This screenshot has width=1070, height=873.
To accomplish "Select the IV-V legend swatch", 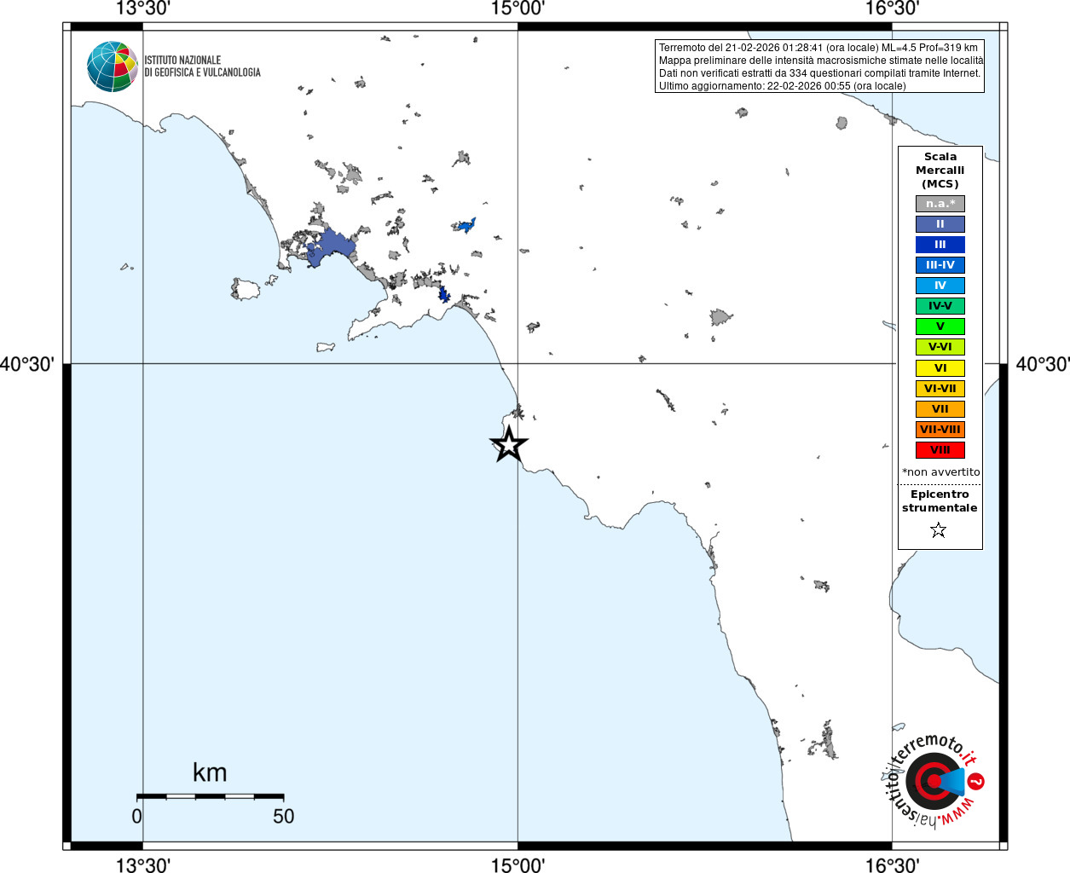I will (x=940, y=306).
